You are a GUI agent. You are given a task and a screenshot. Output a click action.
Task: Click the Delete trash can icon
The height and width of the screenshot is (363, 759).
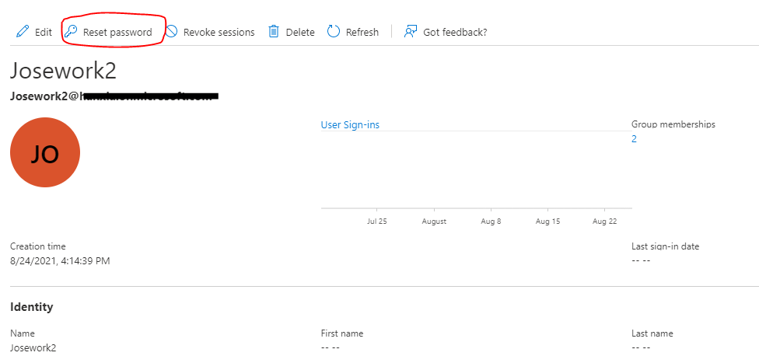click(x=274, y=32)
